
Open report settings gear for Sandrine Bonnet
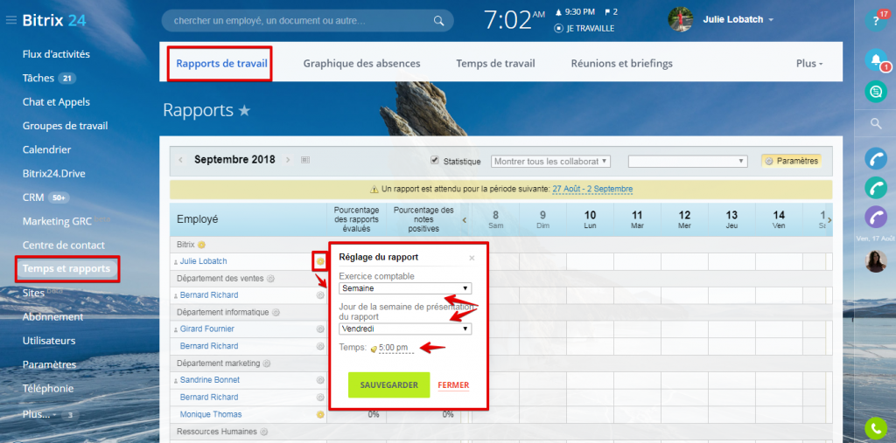pyautogui.click(x=320, y=380)
